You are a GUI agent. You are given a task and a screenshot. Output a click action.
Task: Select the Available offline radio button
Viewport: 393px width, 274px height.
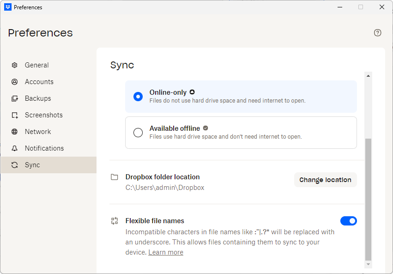[138, 133]
